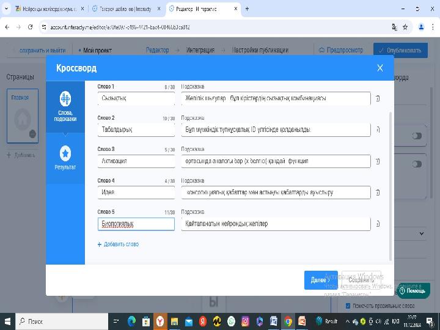Edit the hint field for Слово 3

(x=276, y=161)
